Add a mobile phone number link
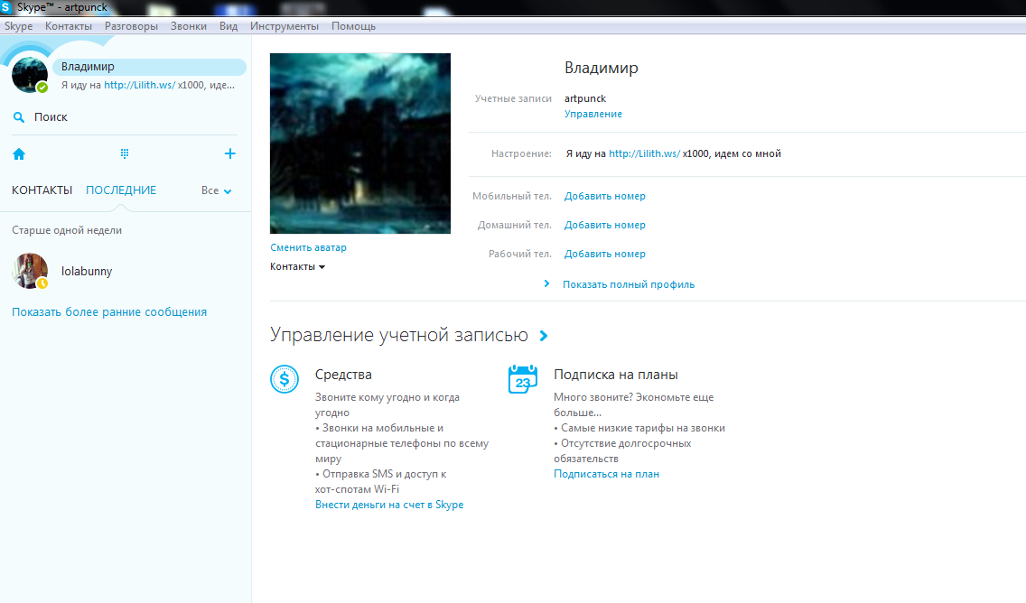The image size is (1026, 603). click(x=605, y=196)
